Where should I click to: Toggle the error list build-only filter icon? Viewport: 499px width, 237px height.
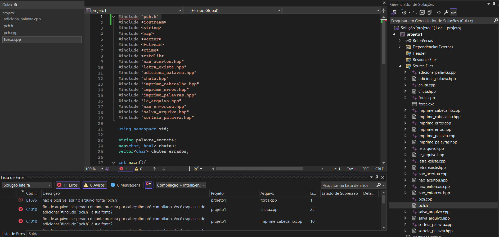tap(149, 185)
